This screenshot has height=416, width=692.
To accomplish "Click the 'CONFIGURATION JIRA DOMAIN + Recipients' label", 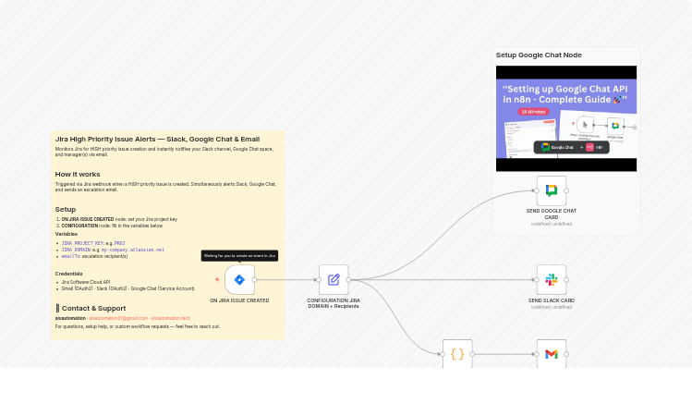I will click(334, 303).
